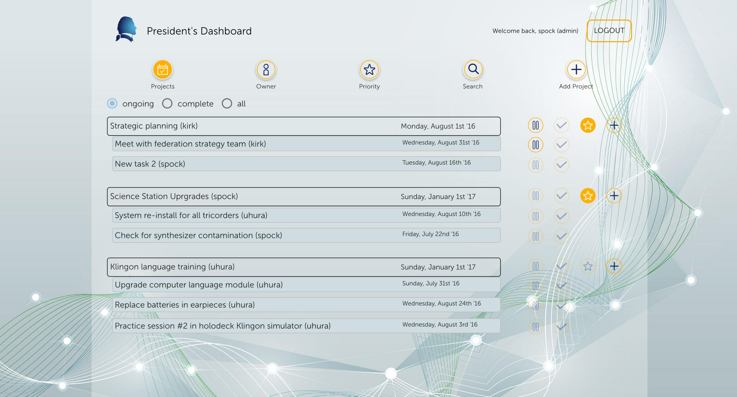
Task: Click the Monday, August 1st '16 date
Action: [x=438, y=126]
